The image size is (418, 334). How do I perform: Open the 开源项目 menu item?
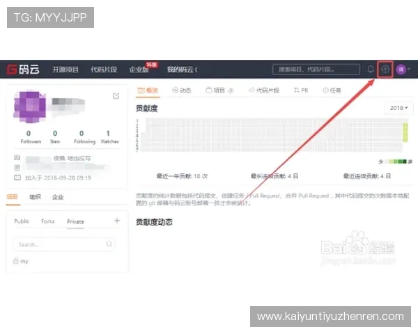[x=65, y=70]
